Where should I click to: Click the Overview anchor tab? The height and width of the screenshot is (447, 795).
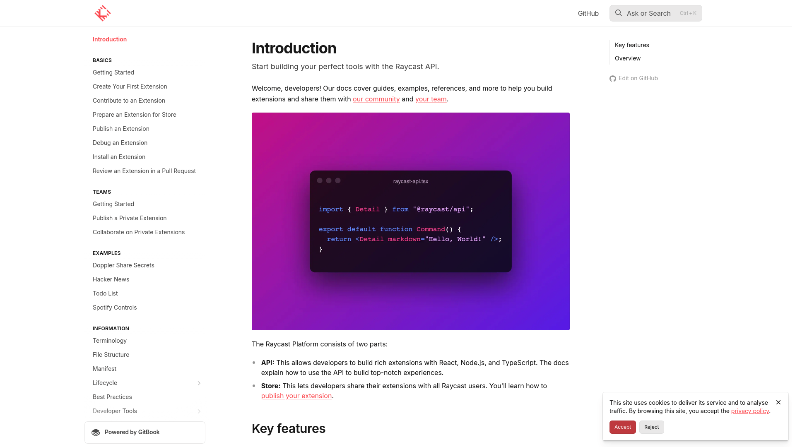pos(627,58)
